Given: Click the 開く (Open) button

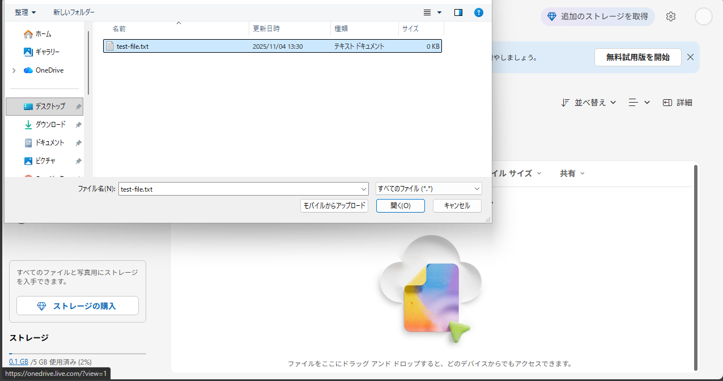Looking at the screenshot, I should (x=400, y=206).
